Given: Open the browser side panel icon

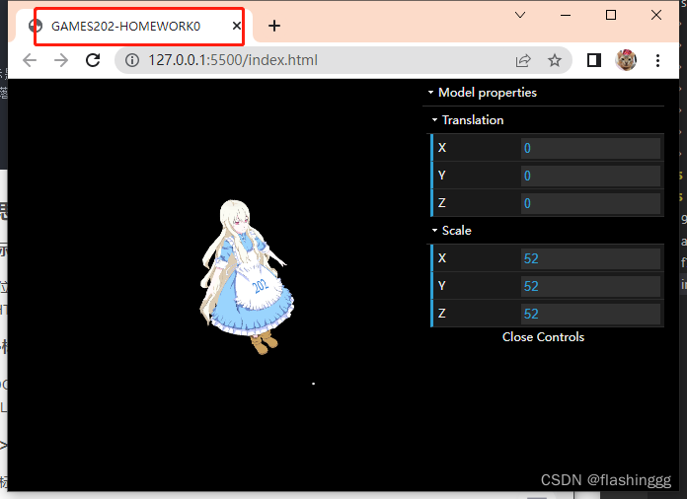Looking at the screenshot, I should pos(593,60).
